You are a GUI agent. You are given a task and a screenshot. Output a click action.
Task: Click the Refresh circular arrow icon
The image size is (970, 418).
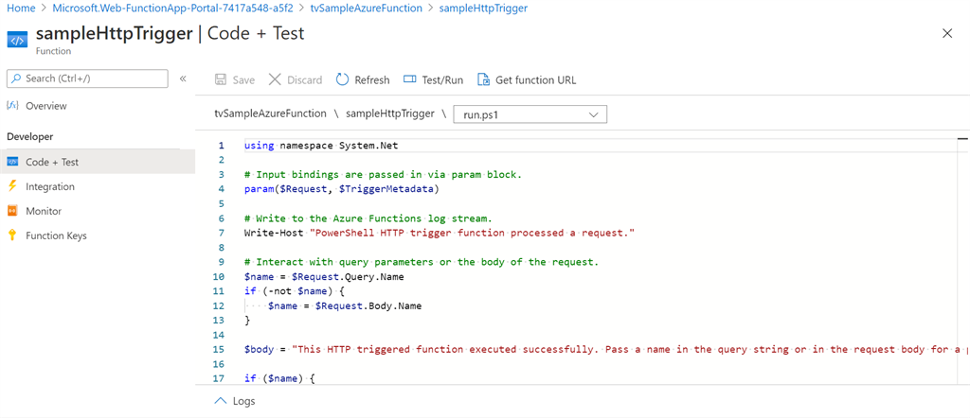click(x=342, y=79)
